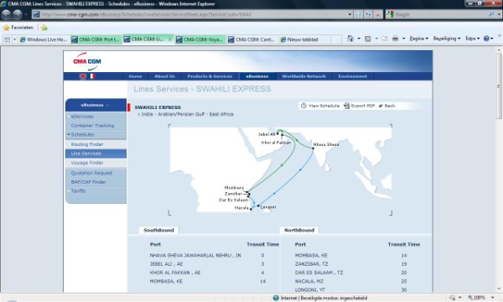503x302 pixels.
Task: Click the Back arrow icon on page
Action: click(381, 106)
